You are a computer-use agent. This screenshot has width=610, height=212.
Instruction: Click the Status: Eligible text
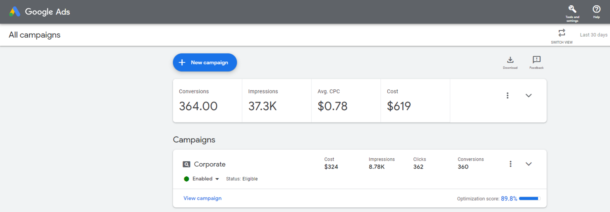pyautogui.click(x=242, y=179)
